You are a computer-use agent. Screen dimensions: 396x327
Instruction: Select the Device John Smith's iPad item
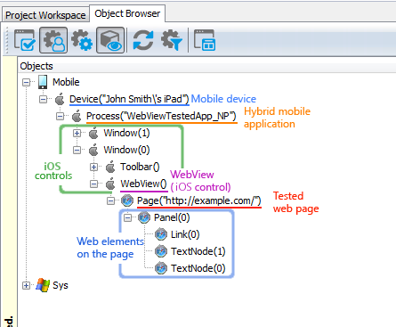click(129, 99)
